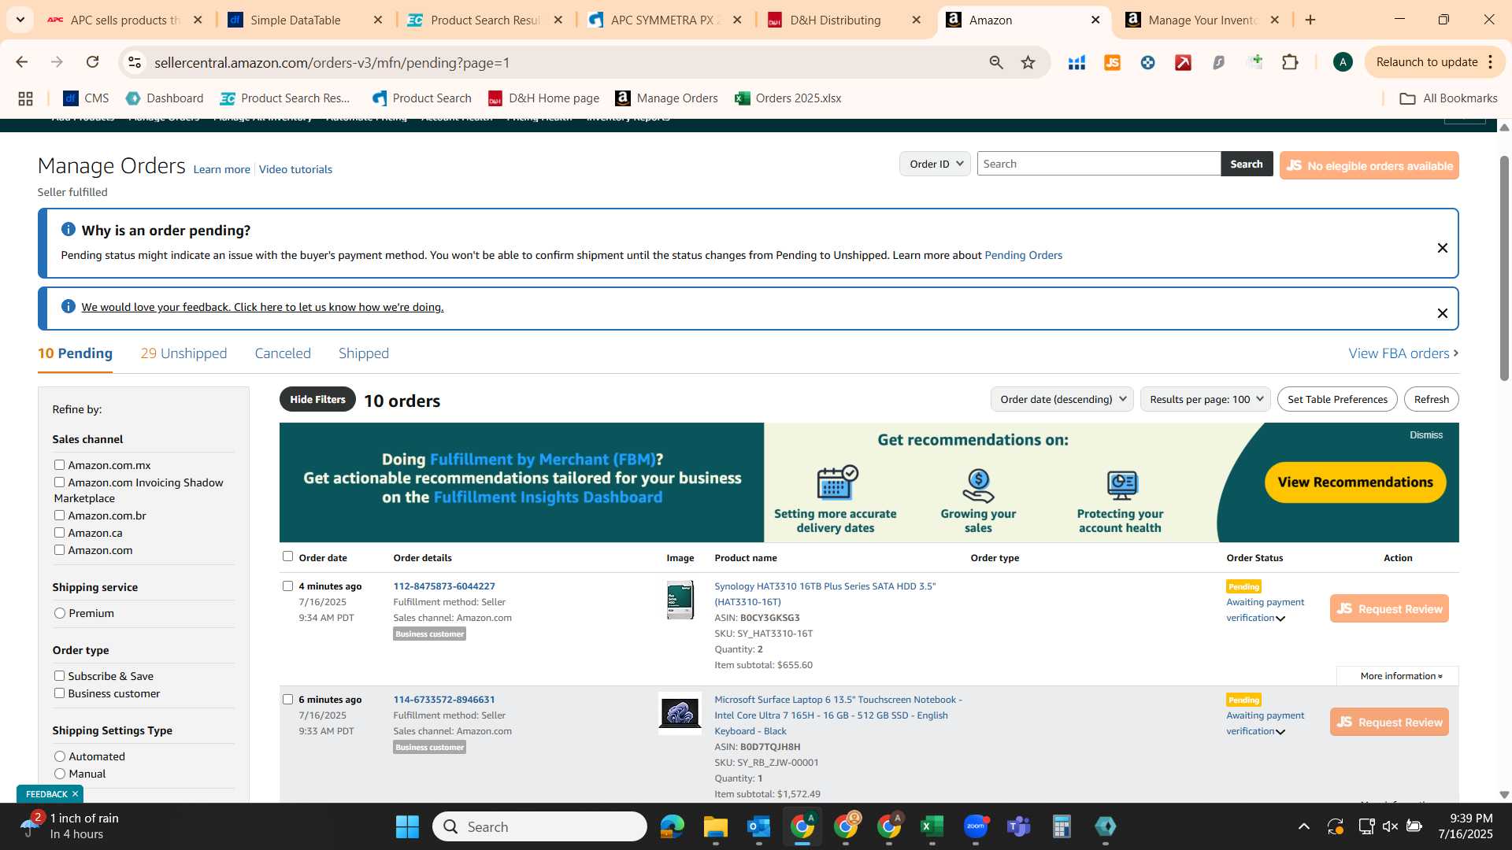The height and width of the screenshot is (850, 1512).
Task: Show hidden system tray icons
Action: pos(1304,826)
